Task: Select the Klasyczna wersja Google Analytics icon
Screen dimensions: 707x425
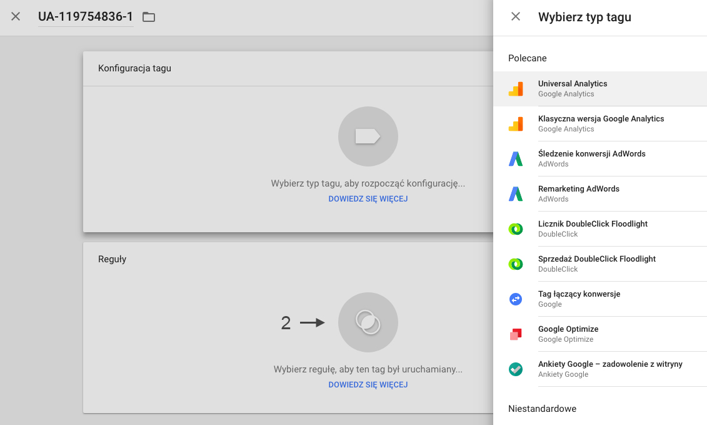Action: tap(515, 124)
